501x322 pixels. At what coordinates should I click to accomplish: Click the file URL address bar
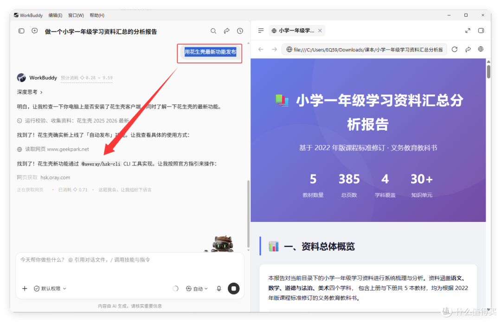coord(364,50)
